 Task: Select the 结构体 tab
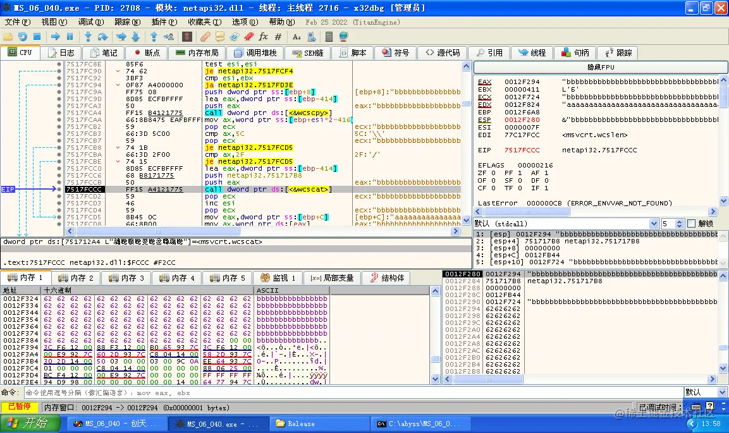(x=388, y=278)
